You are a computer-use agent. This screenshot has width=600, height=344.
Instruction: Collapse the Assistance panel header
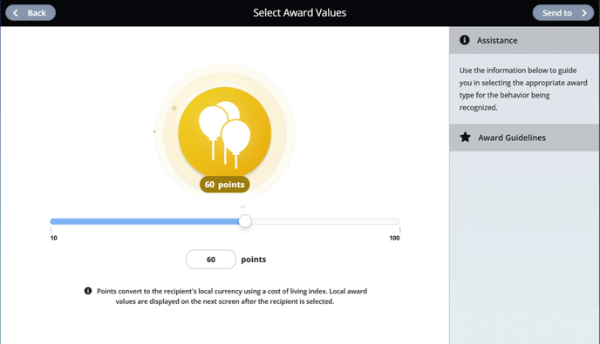click(x=524, y=40)
